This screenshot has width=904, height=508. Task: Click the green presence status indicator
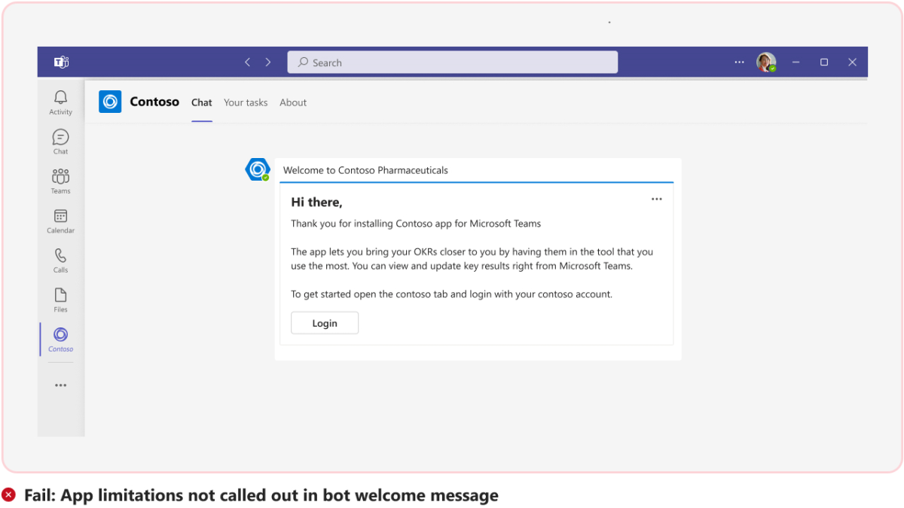point(772,68)
